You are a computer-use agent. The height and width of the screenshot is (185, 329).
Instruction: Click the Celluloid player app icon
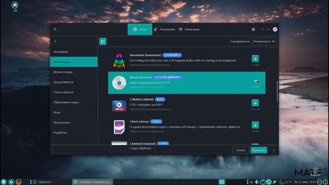coord(119,105)
